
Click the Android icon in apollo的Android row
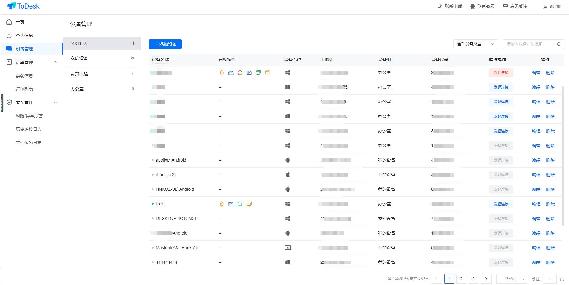coord(288,160)
